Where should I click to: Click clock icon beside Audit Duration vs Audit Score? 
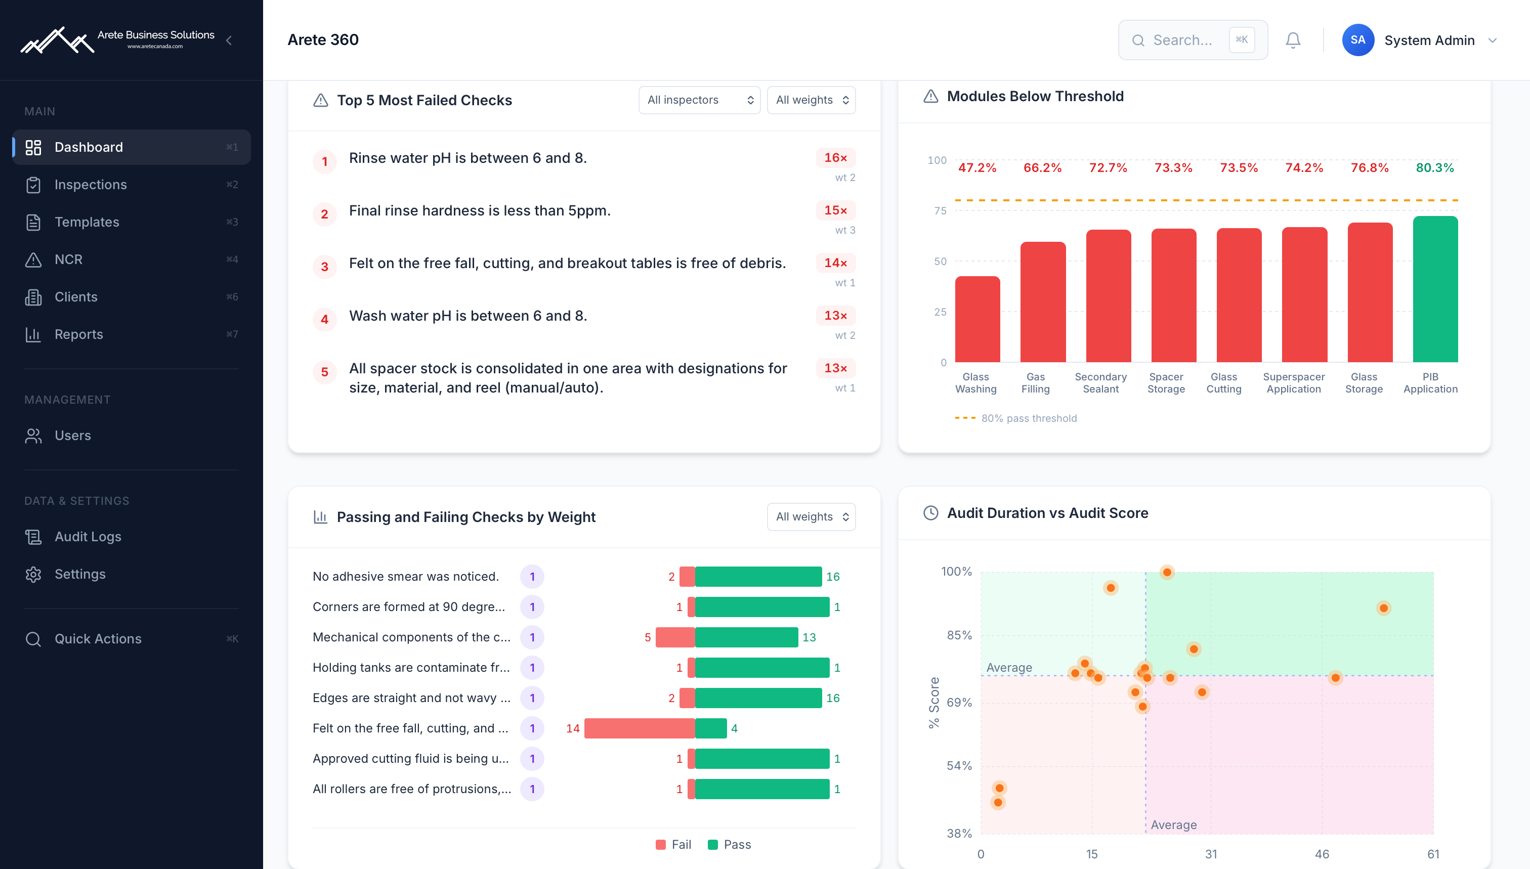pos(930,513)
